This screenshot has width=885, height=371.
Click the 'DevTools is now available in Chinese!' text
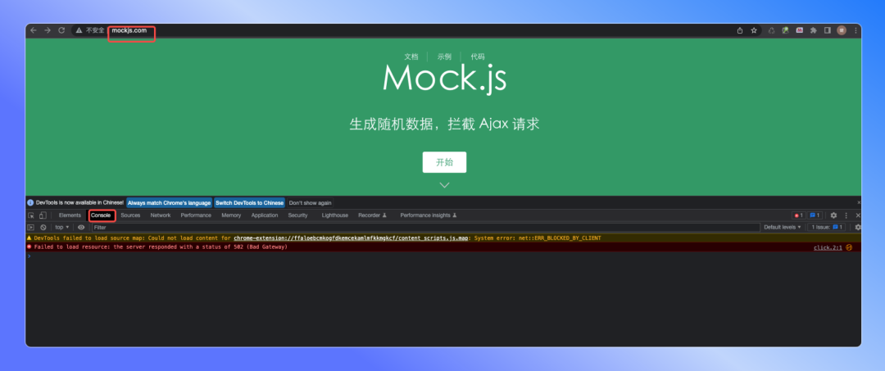tap(79, 202)
